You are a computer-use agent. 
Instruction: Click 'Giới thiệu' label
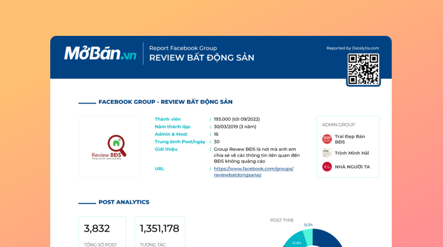[166, 149]
